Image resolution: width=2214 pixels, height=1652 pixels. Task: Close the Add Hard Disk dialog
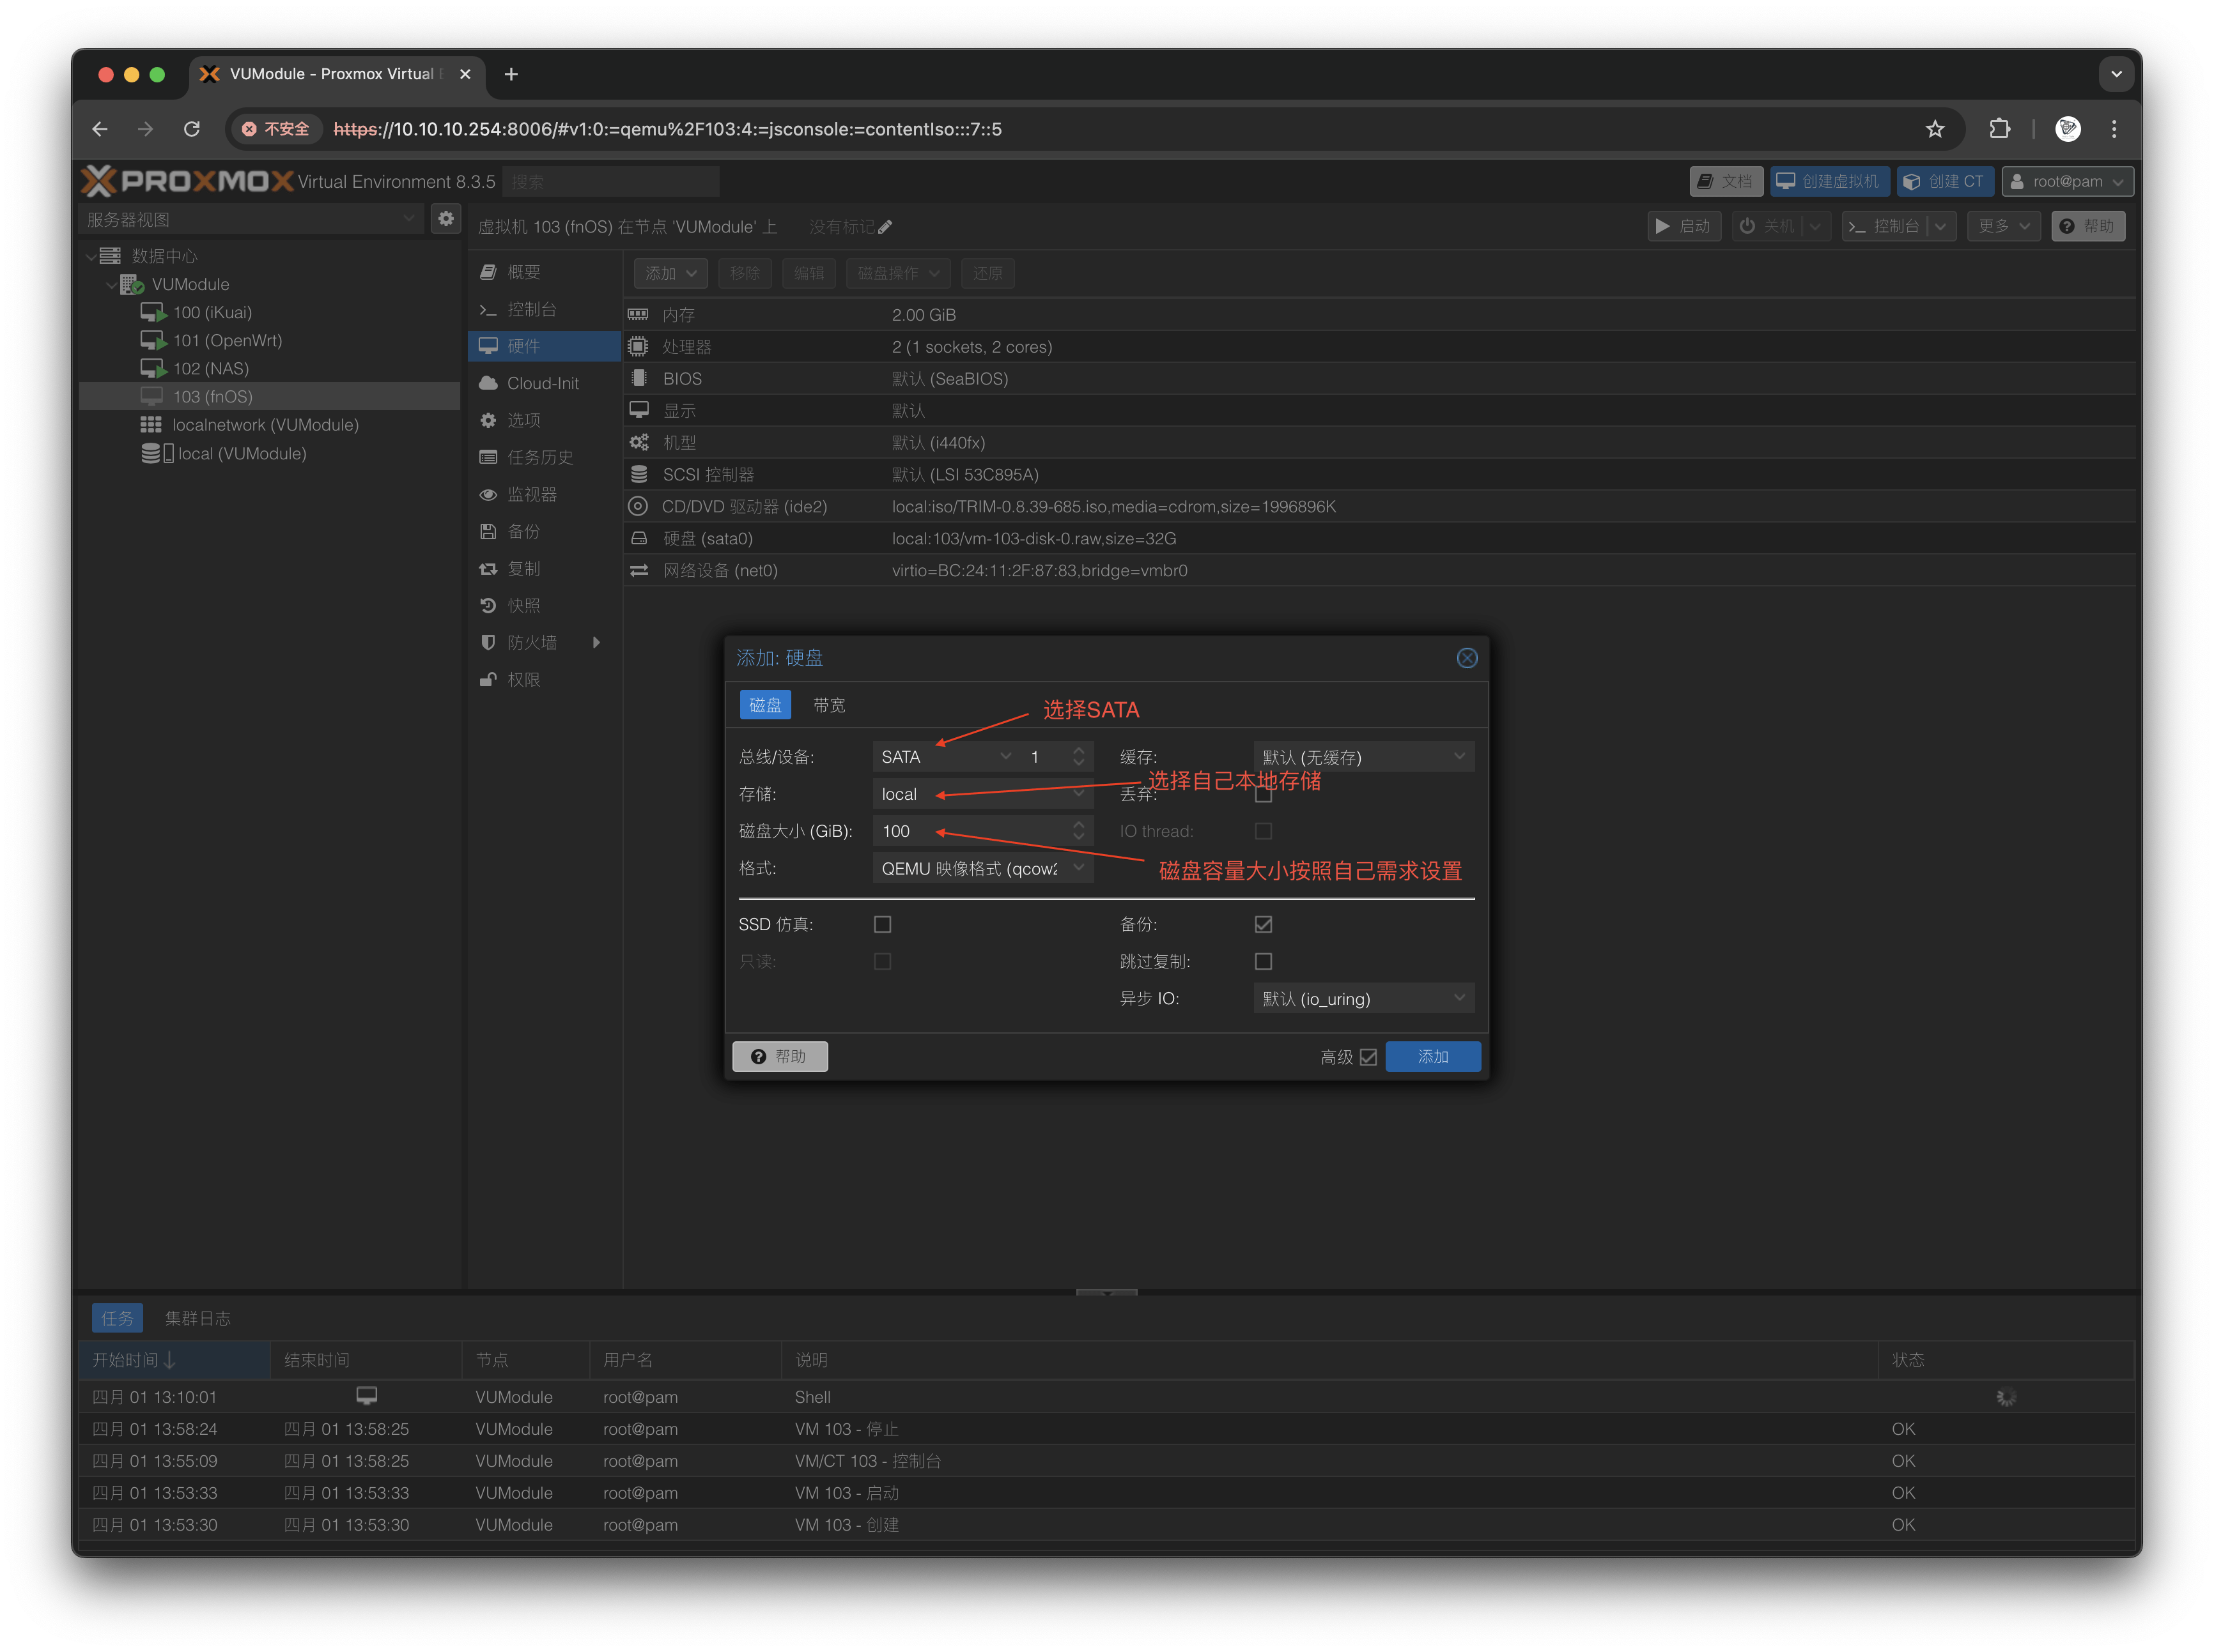(x=1466, y=658)
